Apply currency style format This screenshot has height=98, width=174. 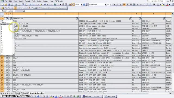138,5
